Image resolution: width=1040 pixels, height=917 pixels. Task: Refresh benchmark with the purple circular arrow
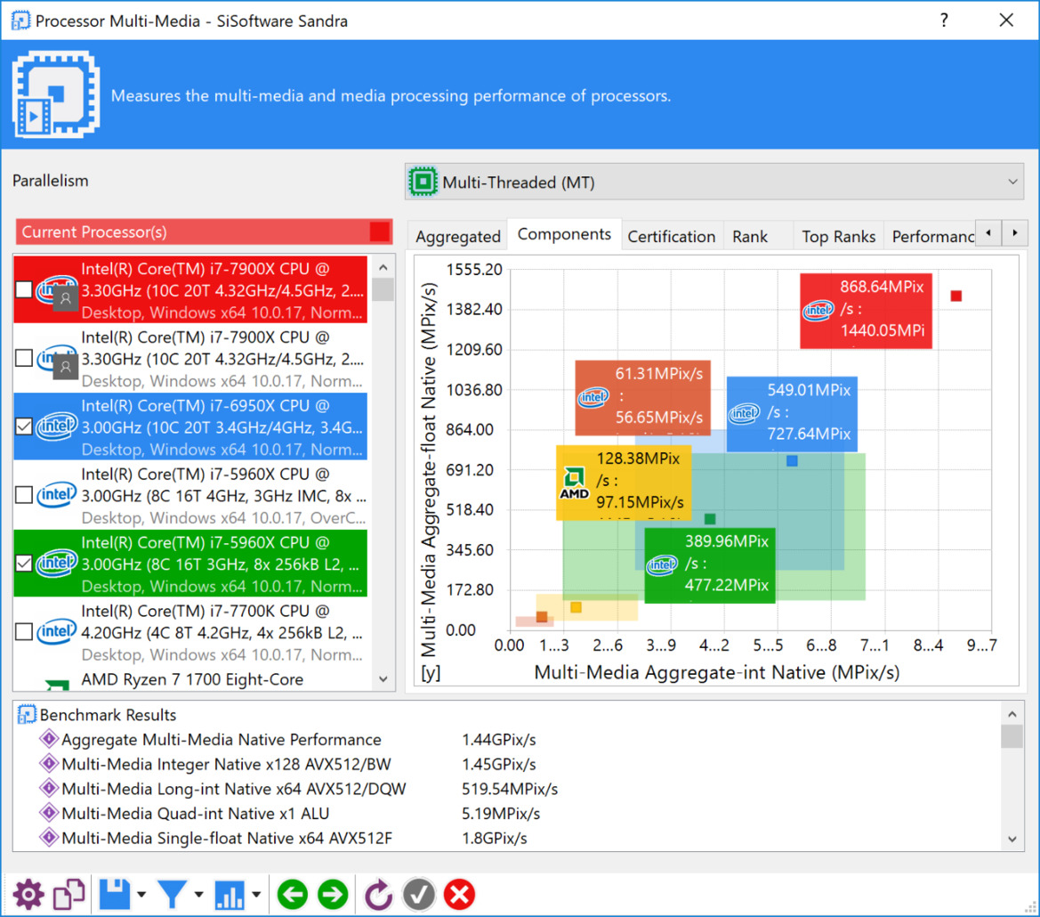378,895
